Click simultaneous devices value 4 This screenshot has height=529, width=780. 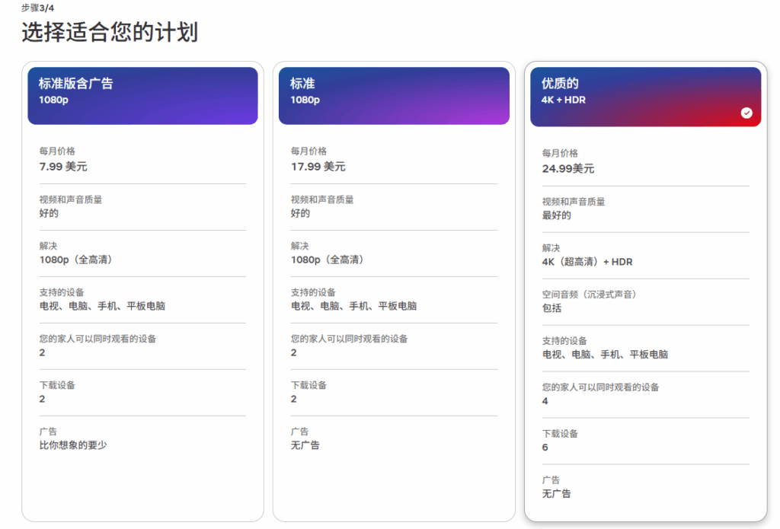(545, 400)
